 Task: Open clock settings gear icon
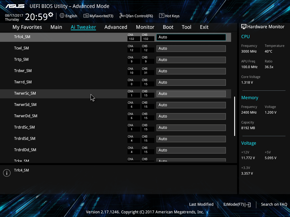click(50, 15)
